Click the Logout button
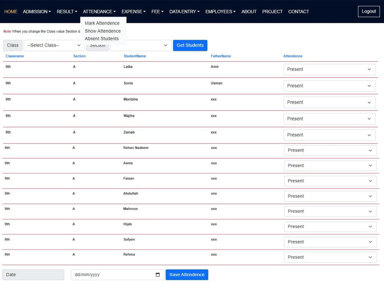The height and width of the screenshot is (288, 384). point(369,11)
